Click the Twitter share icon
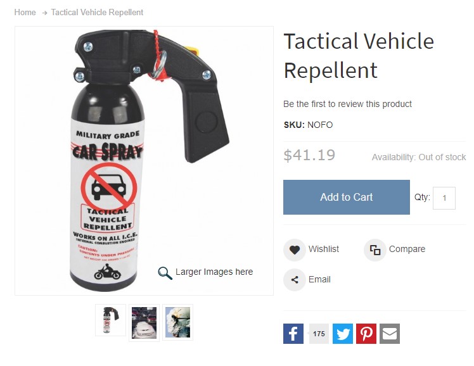Viewport: 474px width, 366px height. [342, 334]
